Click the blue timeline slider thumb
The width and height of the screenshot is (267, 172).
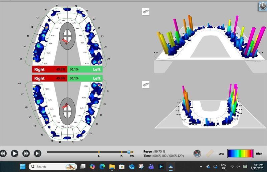tap(129, 152)
